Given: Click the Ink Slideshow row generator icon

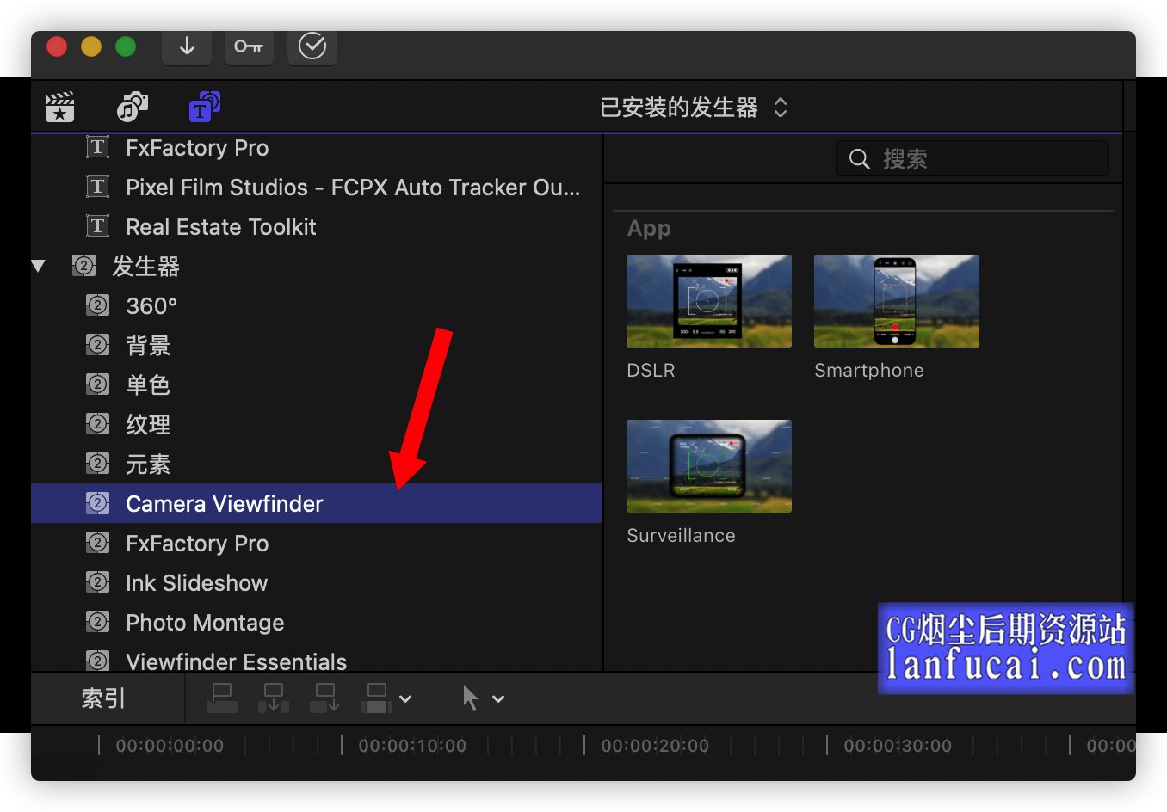Looking at the screenshot, I should (x=98, y=582).
